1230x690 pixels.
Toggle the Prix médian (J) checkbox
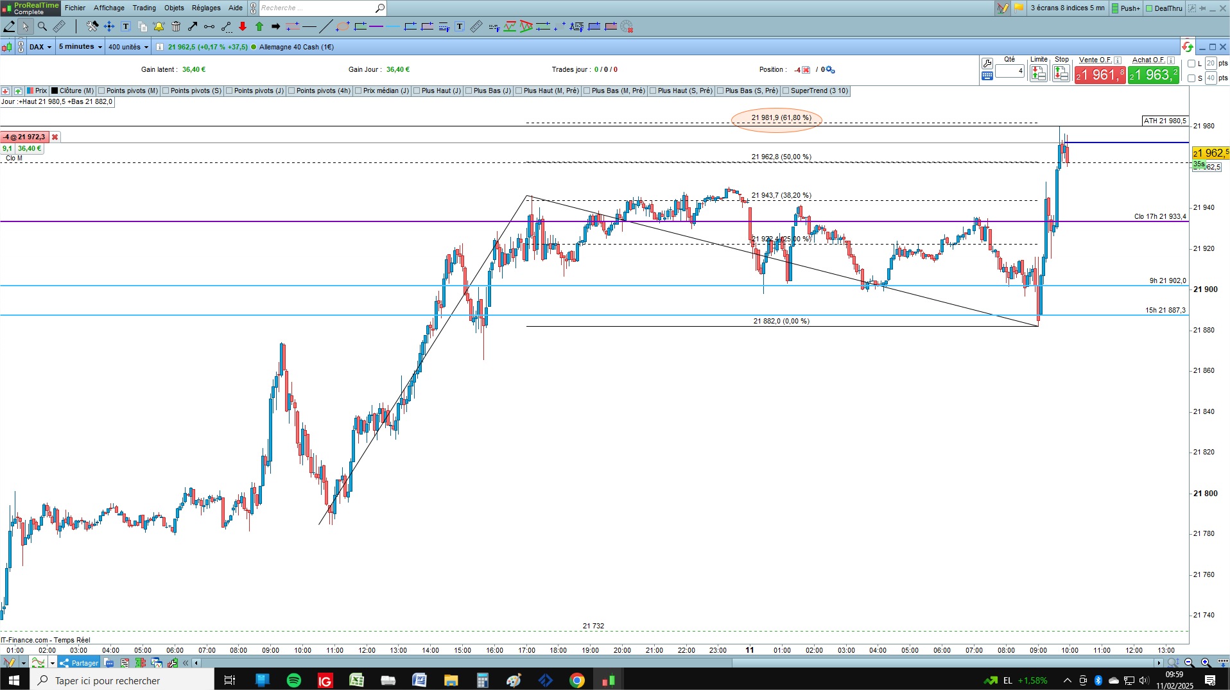358,91
